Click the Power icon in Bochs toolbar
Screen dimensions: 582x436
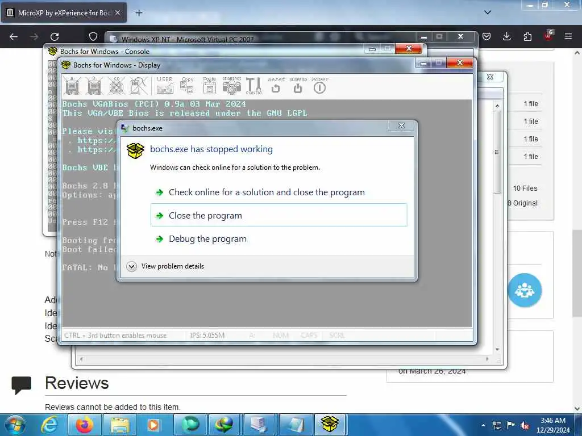coord(319,85)
